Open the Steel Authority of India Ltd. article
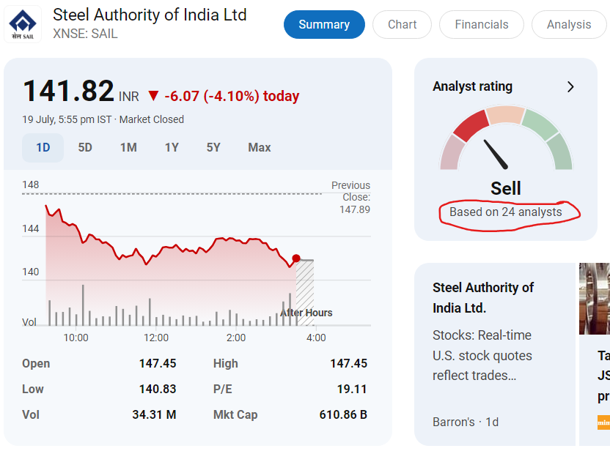The height and width of the screenshot is (462, 610). tap(483, 297)
